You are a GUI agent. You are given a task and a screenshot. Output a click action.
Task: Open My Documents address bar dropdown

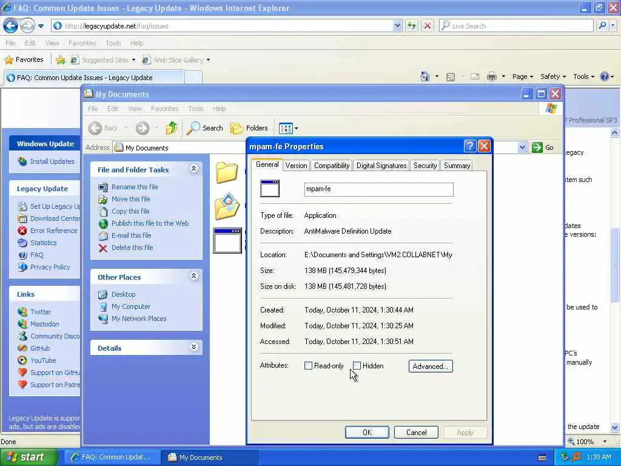click(x=522, y=147)
